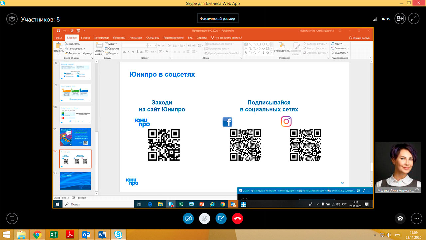This screenshot has width=426, height=240.
Task: Open the Рецензирование ribbon tab
Action: tap(173, 38)
